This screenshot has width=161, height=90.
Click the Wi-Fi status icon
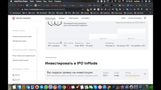[115, 1]
